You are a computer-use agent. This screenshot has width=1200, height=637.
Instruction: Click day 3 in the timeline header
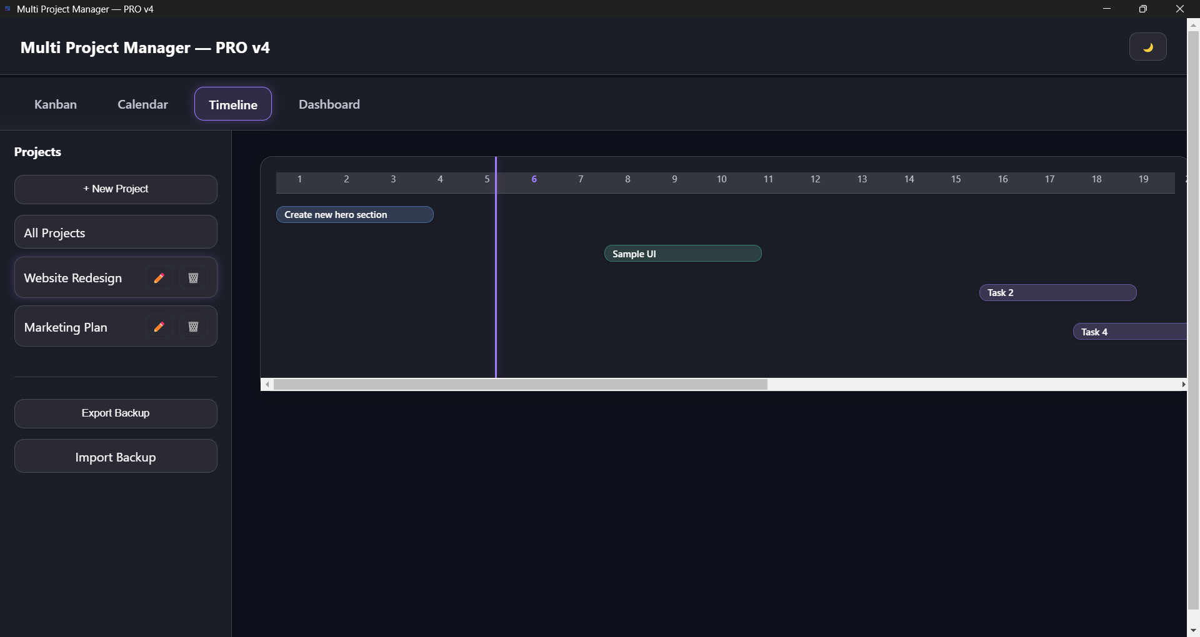point(393,179)
